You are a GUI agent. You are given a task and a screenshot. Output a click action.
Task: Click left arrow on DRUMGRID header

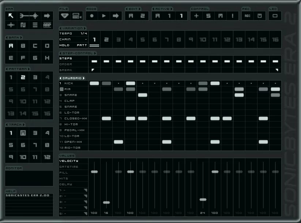[x=60, y=78]
